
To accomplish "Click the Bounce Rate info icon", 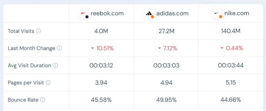I will (43, 100).
